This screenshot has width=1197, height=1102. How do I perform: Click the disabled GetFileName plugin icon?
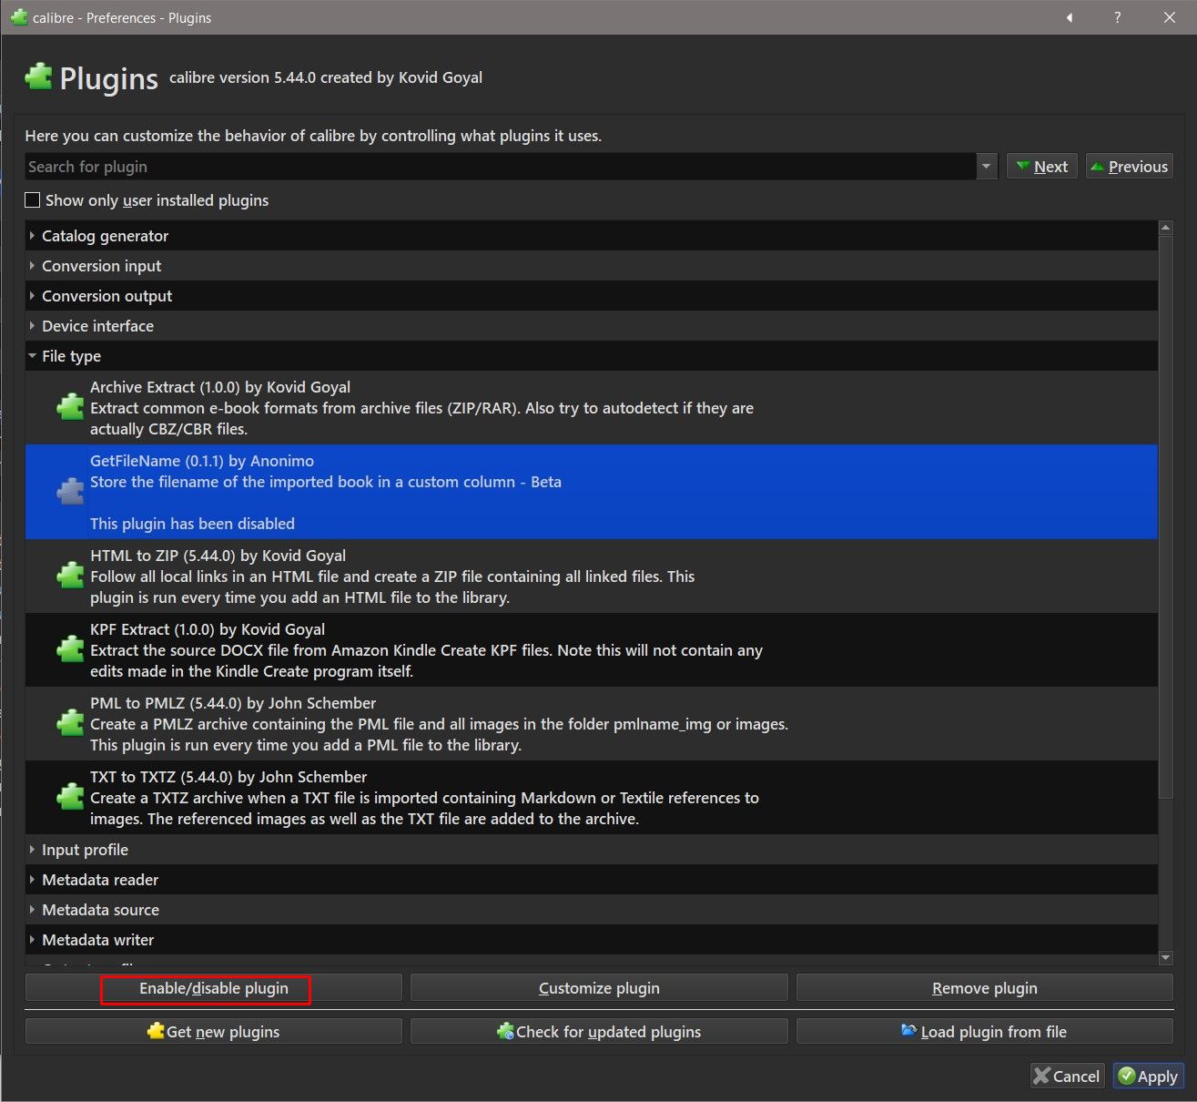point(70,492)
